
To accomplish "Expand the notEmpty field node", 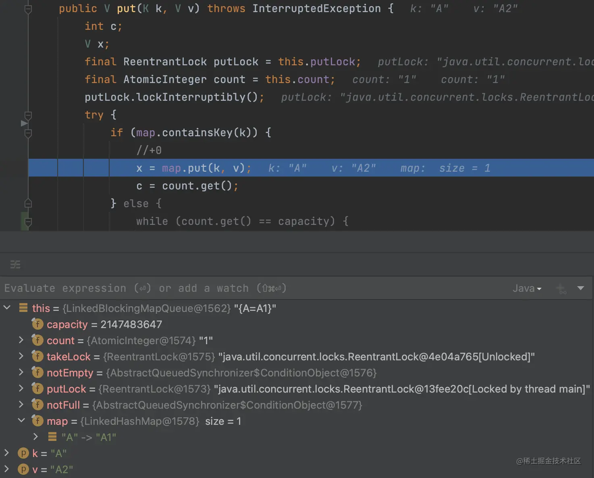I will point(21,372).
